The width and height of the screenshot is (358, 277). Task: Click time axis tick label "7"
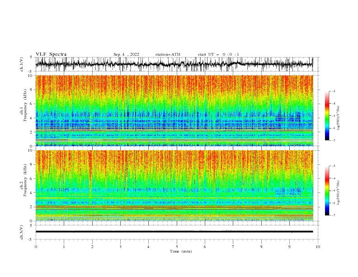[233, 247]
